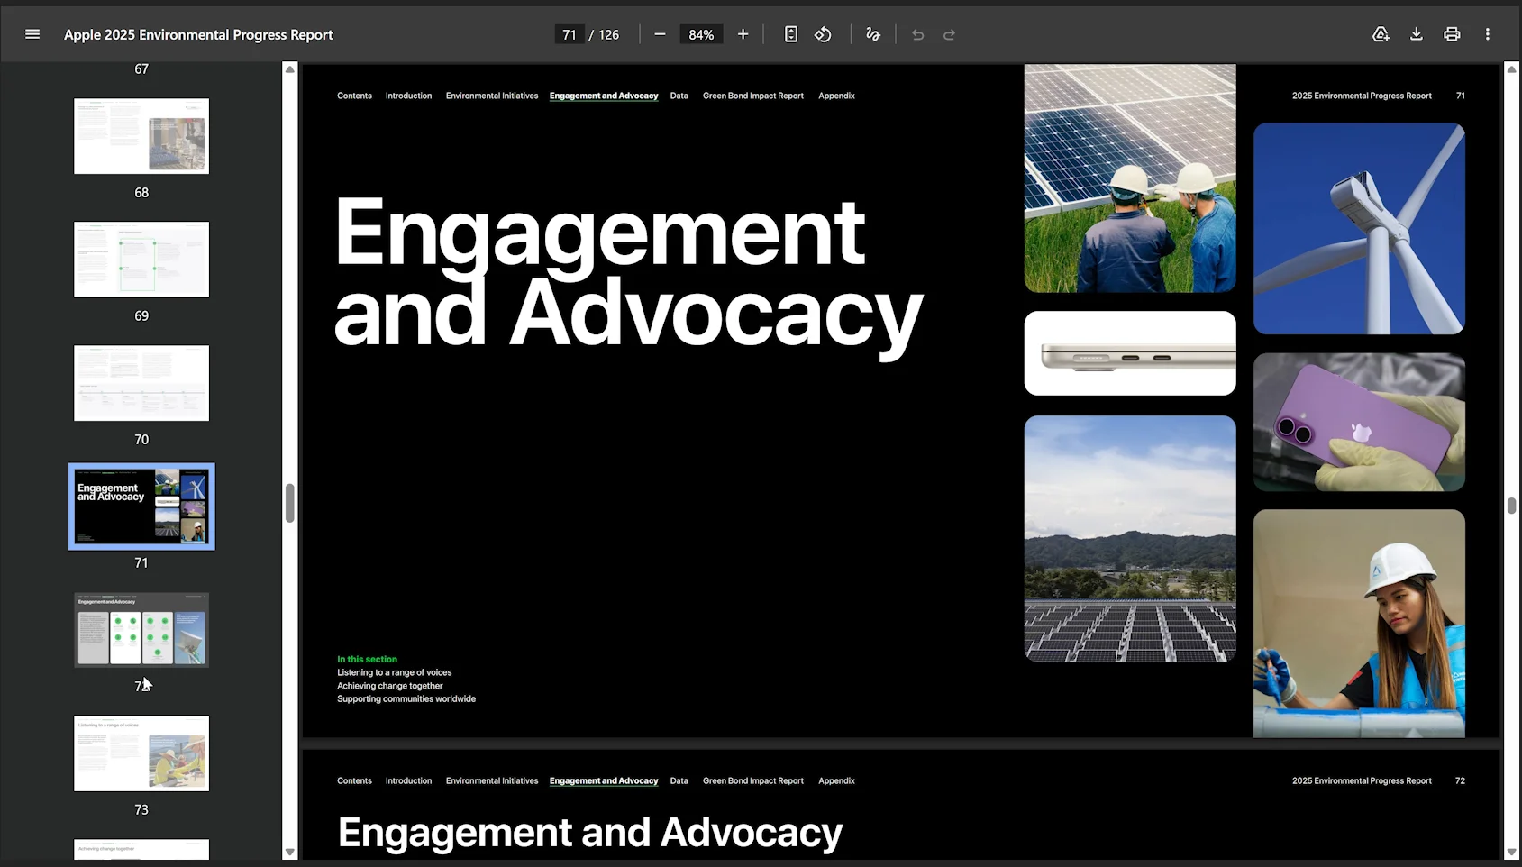Screen dimensions: 1522x867
Task: Open Environmental Initiatives in page 72 header
Action: tap(492, 780)
